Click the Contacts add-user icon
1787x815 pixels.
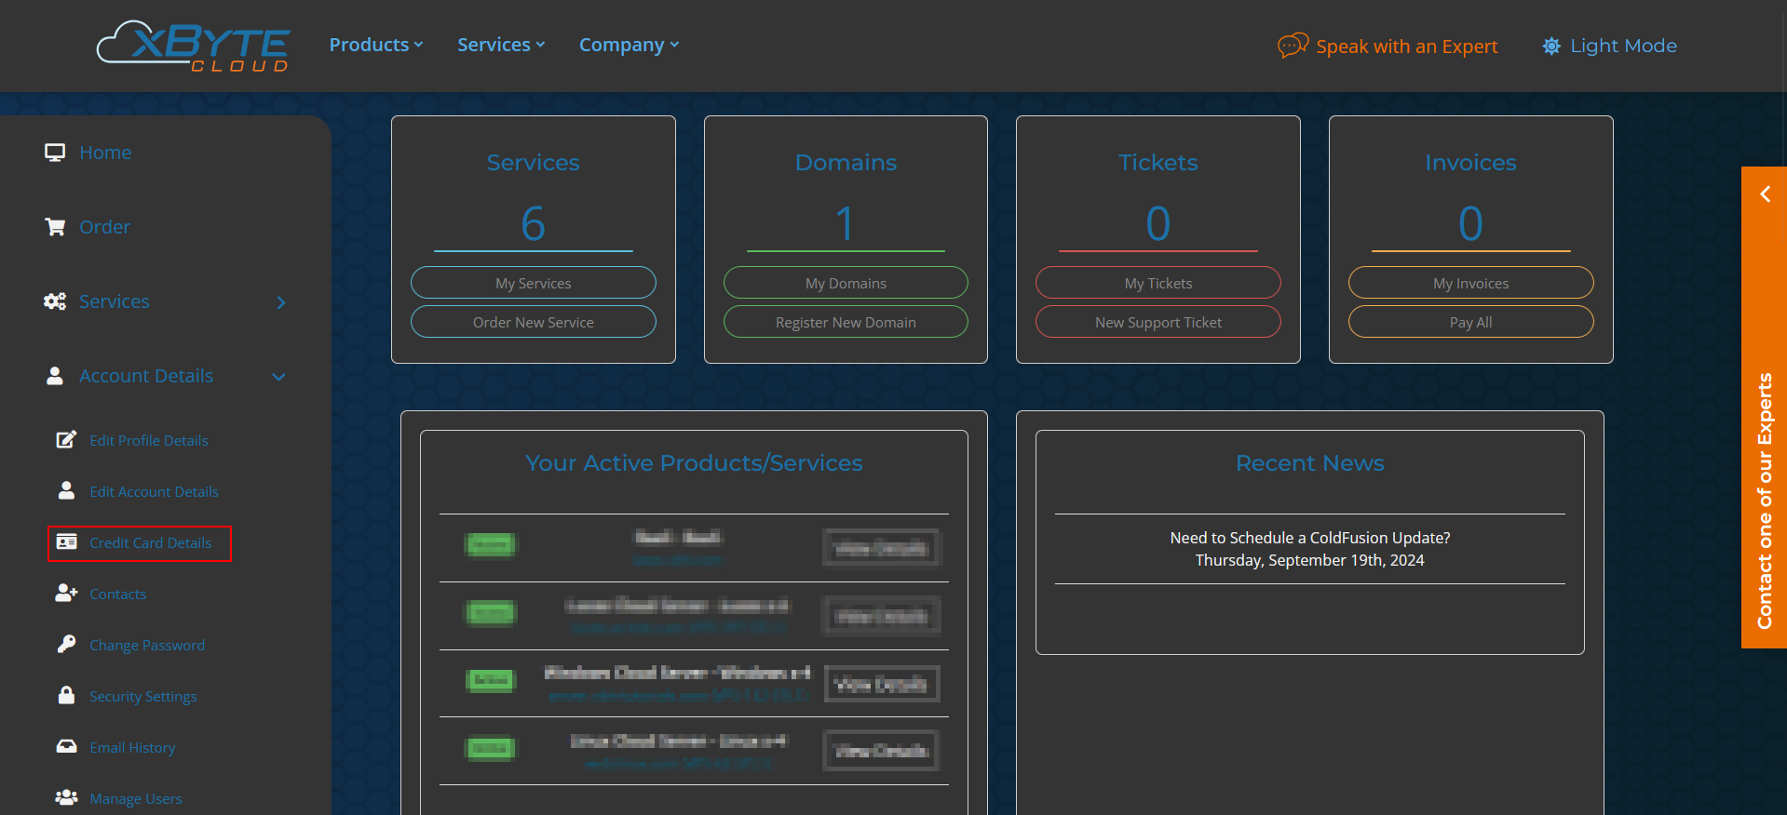(x=66, y=594)
